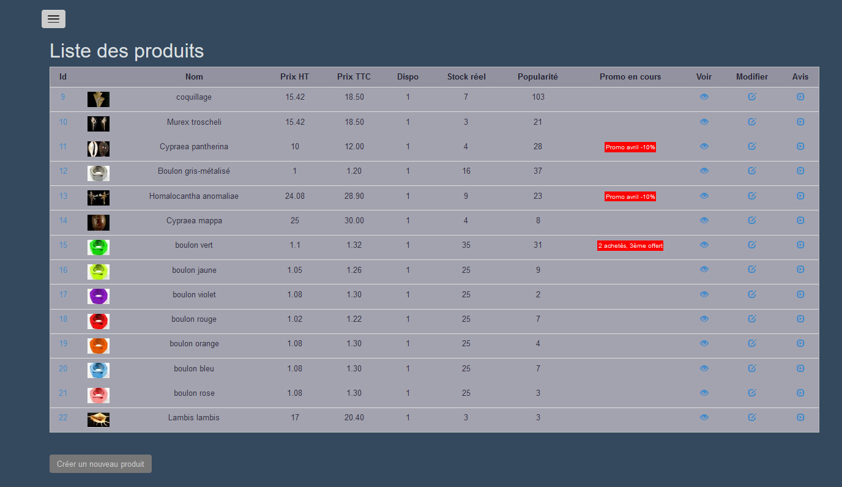Click the name 'Homalocantha anomaliae'
The width and height of the screenshot is (842, 487).
click(194, 196)
